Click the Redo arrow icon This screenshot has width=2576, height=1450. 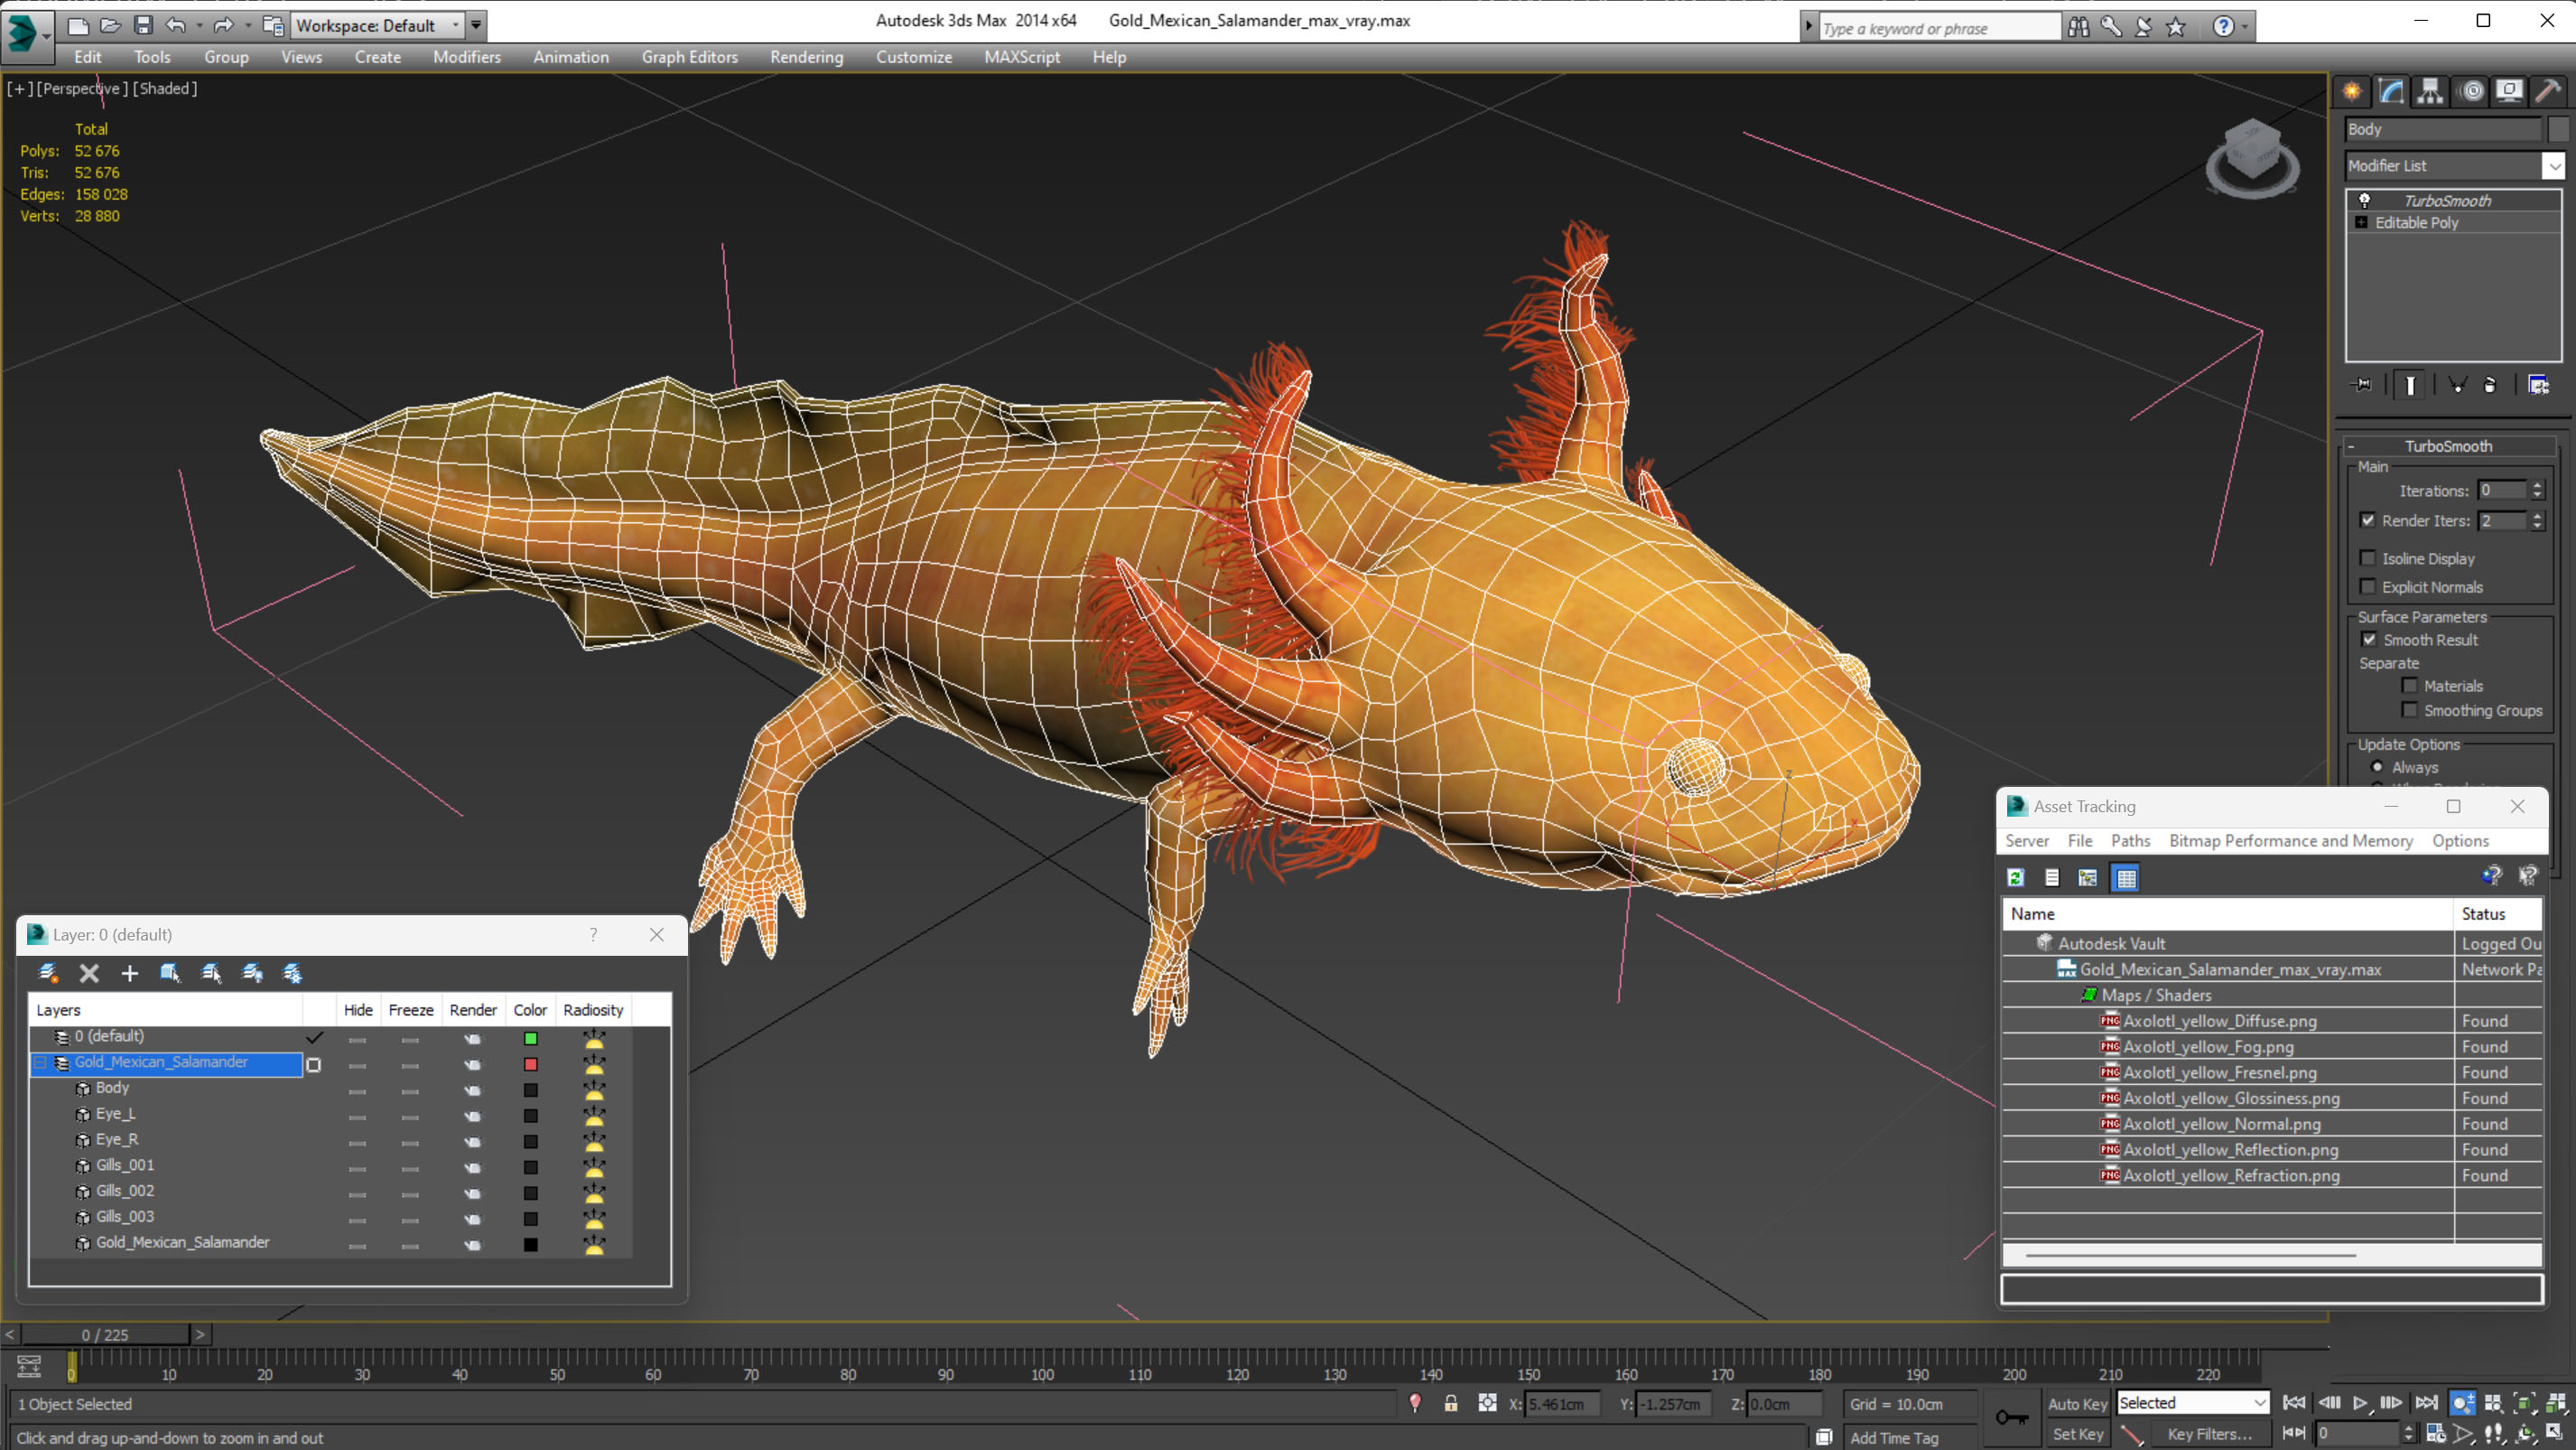(x=224, y=25)
